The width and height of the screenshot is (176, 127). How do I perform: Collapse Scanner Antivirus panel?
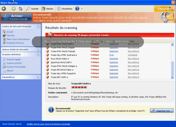pos(38,54)
